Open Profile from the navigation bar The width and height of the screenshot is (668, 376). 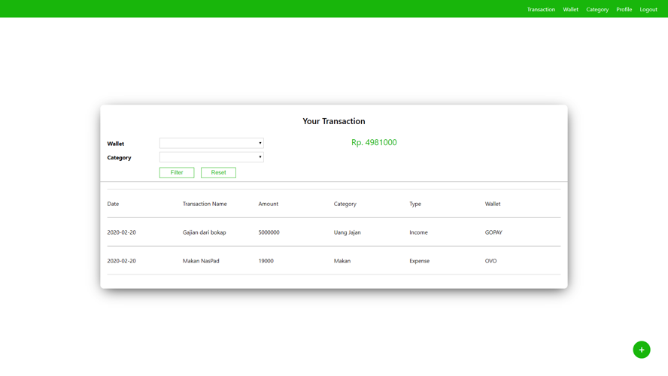624,10
